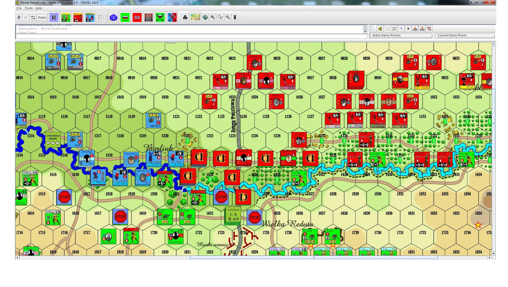This screenshot has height=287, width=508.
Task: Open the File menu
Action: pyautogui.click(x=19, y=8)
